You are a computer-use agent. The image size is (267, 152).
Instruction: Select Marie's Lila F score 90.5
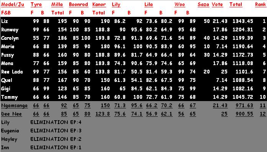click(152, 46)
